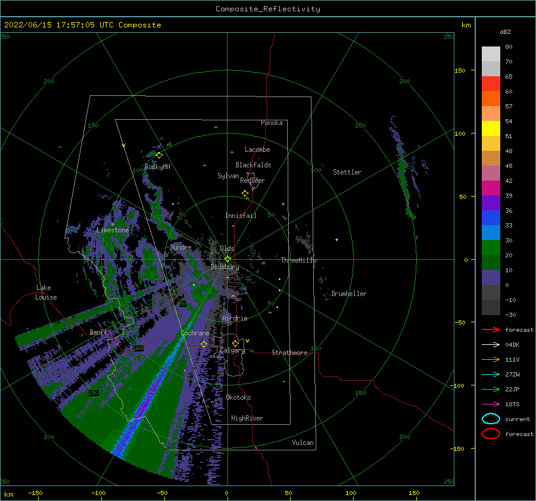This screenshot has width=536, height=501.
Task: Select the ThreeHills label
Action: pyautogui.click(x=299, y=260)
